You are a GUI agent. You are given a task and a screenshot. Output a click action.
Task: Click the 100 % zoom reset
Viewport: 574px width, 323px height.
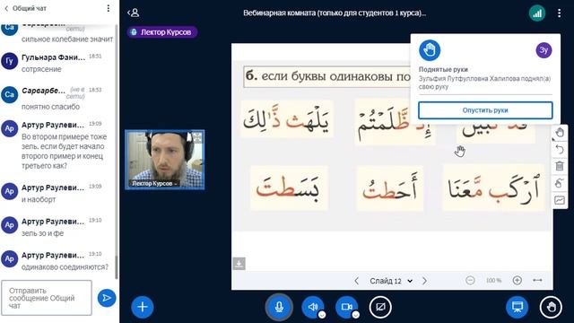click(x=493, y=281)
